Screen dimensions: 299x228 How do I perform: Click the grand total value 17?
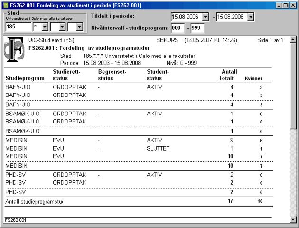[x=230, y=201]
